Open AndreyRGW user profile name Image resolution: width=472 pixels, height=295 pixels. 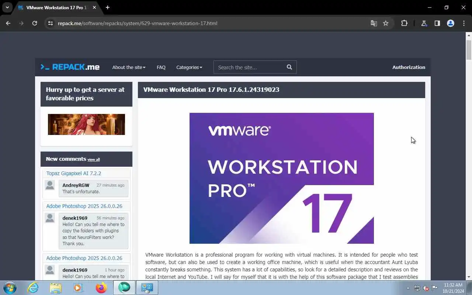coord(76,185)
